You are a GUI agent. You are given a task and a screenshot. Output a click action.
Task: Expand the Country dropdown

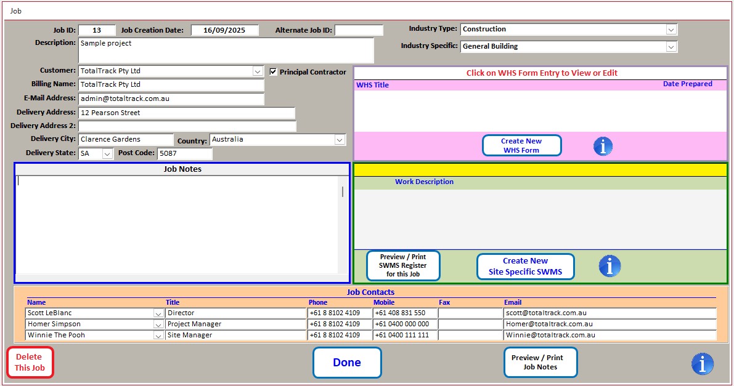coord(340,140)
